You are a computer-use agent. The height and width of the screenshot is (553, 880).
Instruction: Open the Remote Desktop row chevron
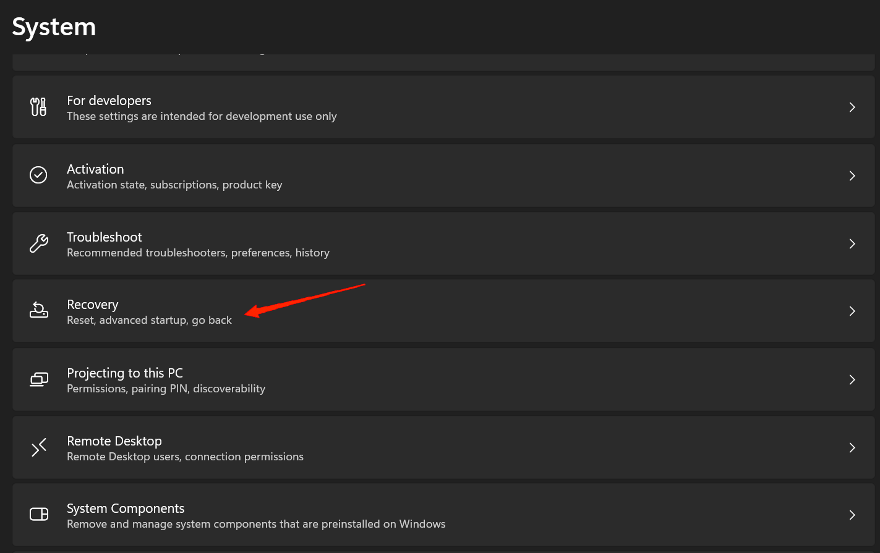click(x=852, y=447)
